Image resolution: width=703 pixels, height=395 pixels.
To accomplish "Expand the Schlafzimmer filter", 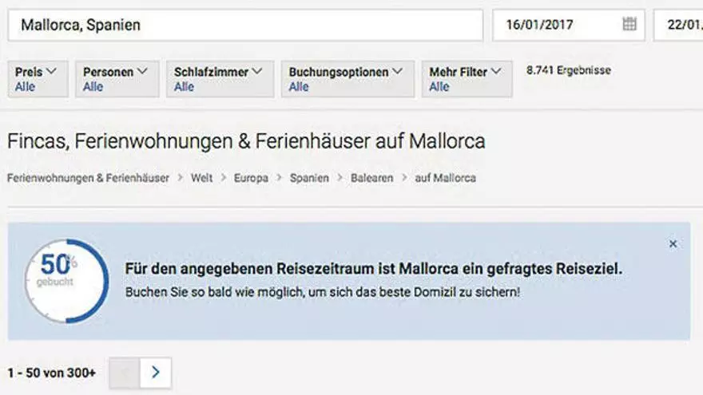I will [219, 78].
